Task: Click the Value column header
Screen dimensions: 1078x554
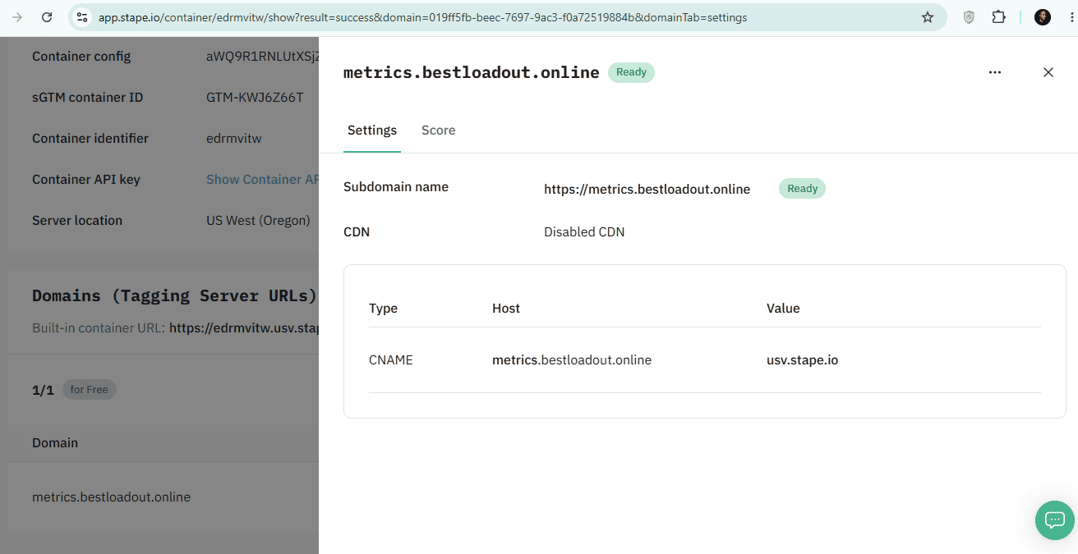Action: (x=783, y=309)
